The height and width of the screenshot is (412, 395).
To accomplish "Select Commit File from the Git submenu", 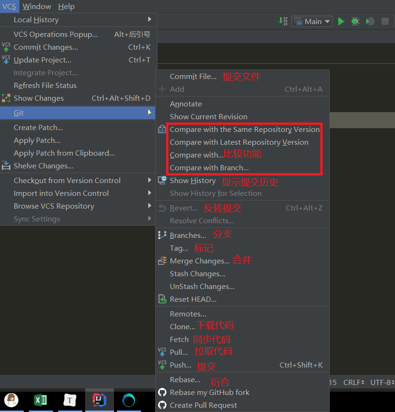I will click(x=193, y=76).
